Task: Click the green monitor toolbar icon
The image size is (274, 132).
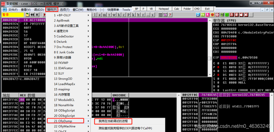Action: pyautogui.click(x=227, y=15)
